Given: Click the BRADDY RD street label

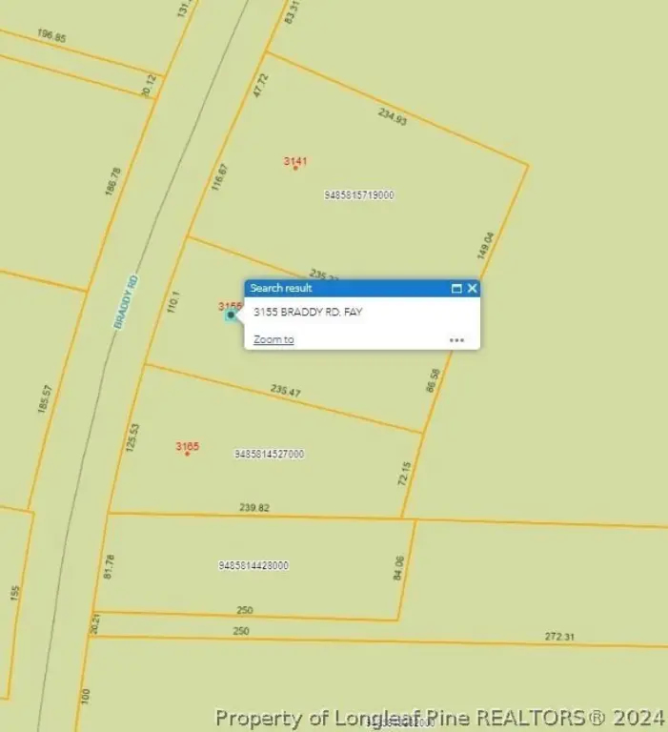Looking at the screenshot, I should coord(127,302).
